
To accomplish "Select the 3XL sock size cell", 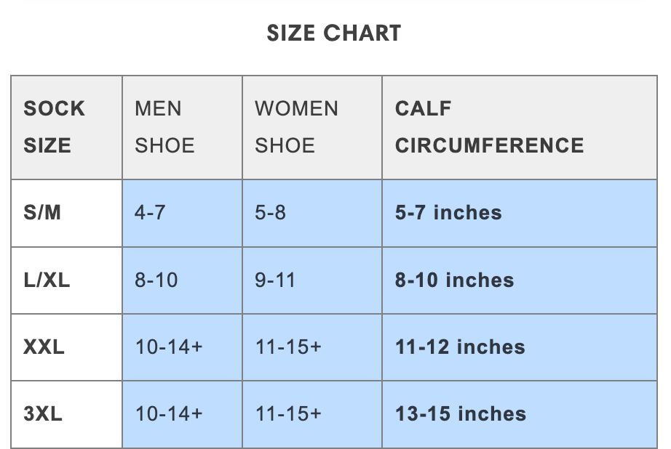I will coord(43,414).
